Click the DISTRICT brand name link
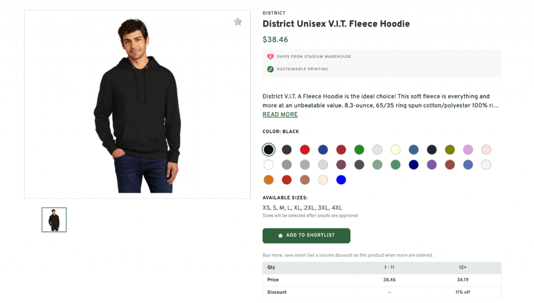The width and height of the screenshot is (534, 303). tap(274, 12)
